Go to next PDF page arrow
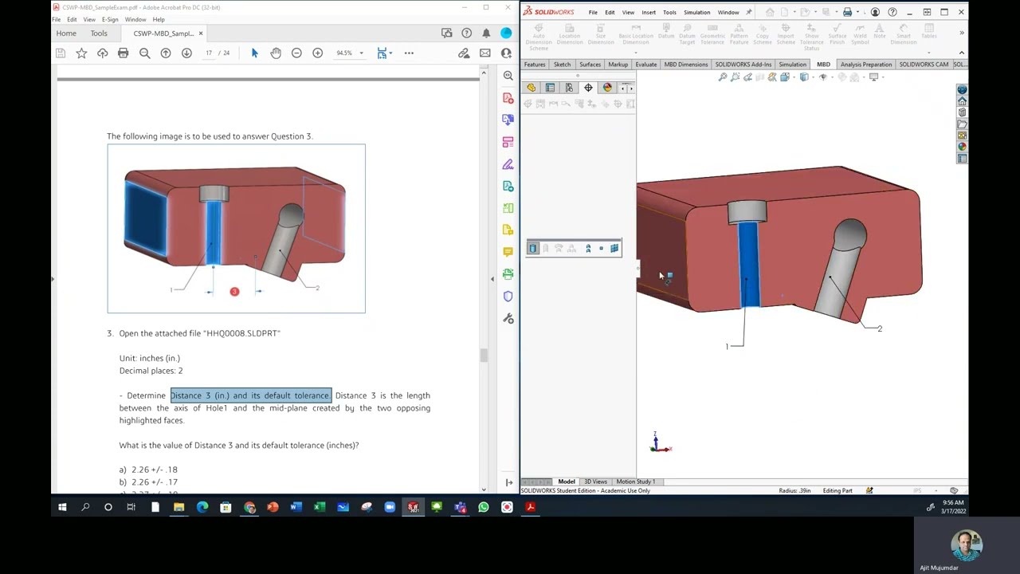 pos(186,53)
